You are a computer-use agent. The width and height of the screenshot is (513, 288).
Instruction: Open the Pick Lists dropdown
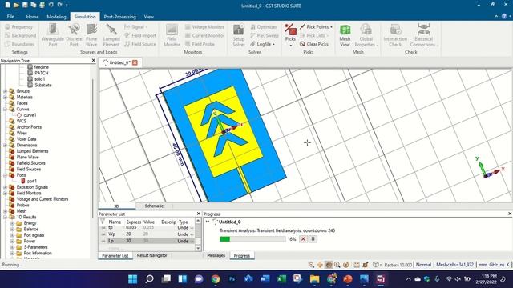pyautogui.click(x=314, y=35)
